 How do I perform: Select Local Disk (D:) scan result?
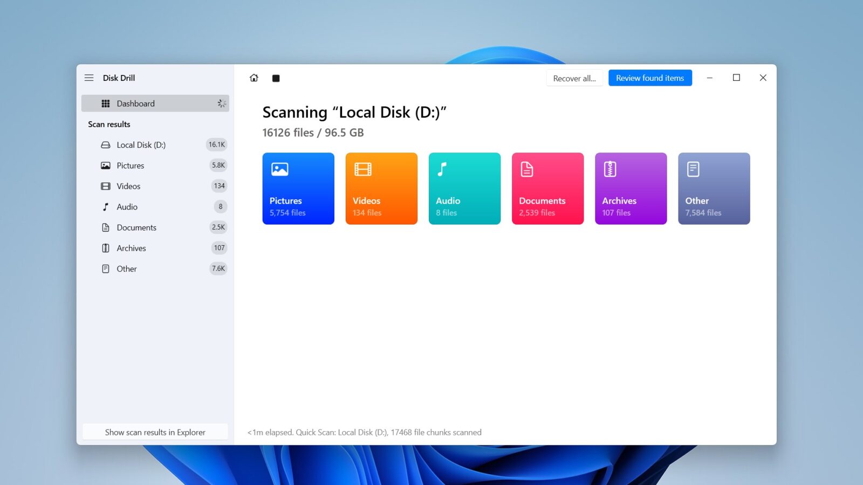point(155,145)
